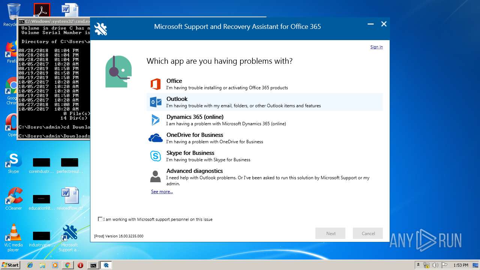This screenshot has height=270, width=480.
Task: Choose the Skype for Business icon
Action: tap(155, 156)
